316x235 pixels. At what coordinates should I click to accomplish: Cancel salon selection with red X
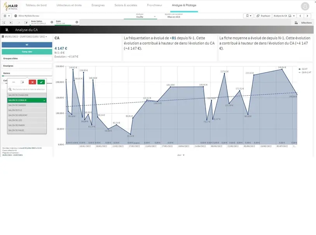pyautogui.click(x=32, y=82)
